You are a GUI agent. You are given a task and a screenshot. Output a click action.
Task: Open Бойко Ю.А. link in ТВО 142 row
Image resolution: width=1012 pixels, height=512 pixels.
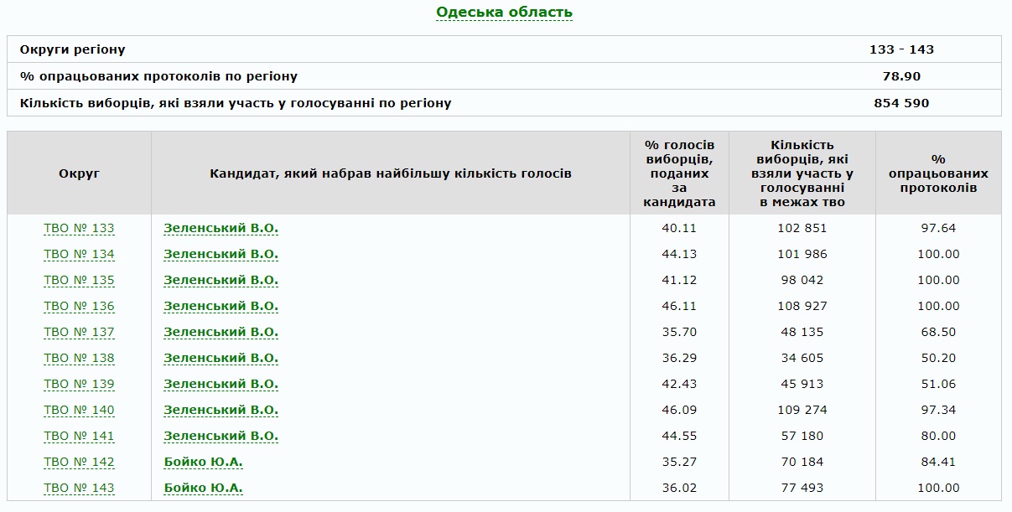coord(203,462)
